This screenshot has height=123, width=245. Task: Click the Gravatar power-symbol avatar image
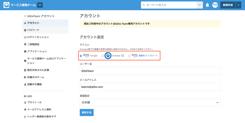click(x=108, y=56)
